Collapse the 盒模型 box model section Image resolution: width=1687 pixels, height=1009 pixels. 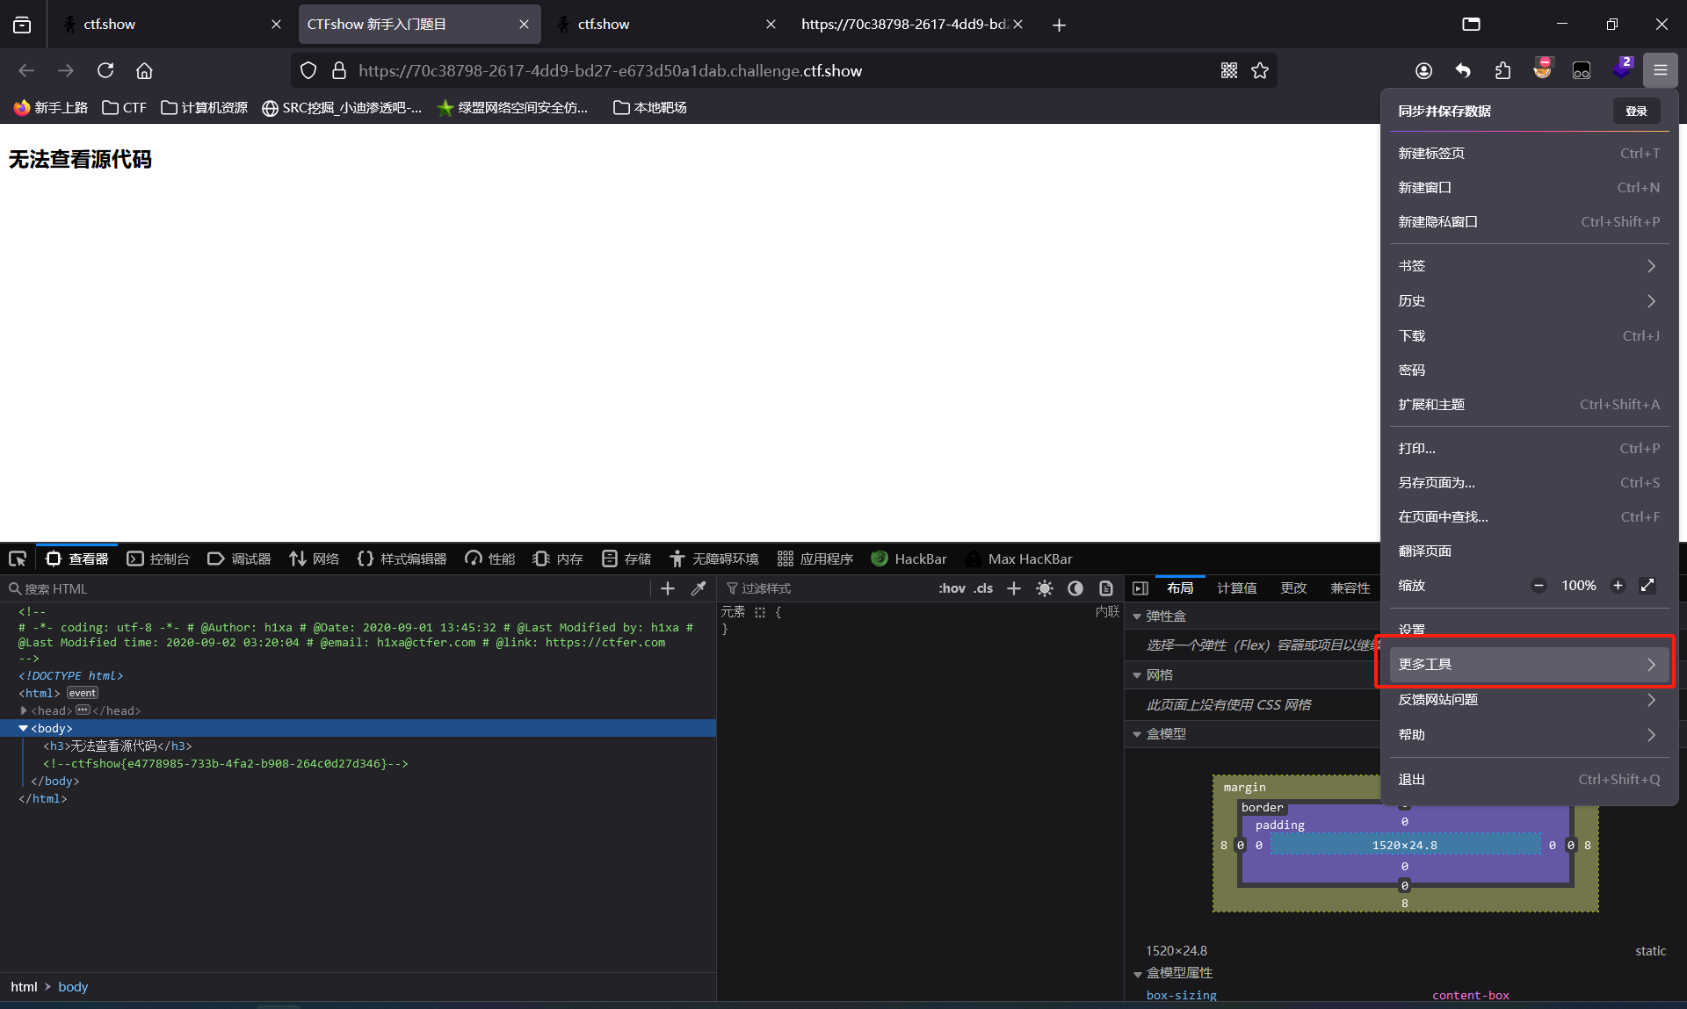pyautogui.click(x=1137, y=734)
